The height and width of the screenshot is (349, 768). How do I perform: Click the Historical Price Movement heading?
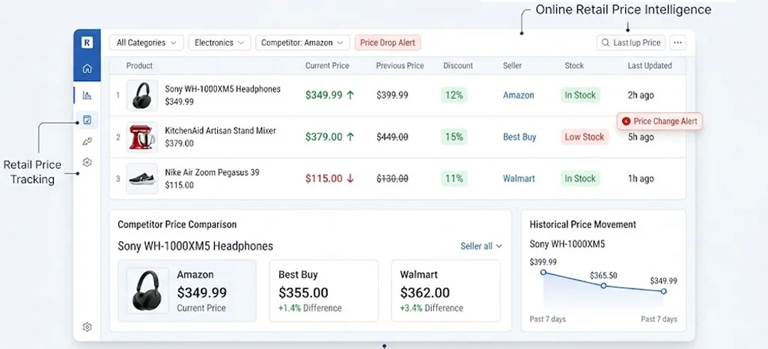click(583, 225)
